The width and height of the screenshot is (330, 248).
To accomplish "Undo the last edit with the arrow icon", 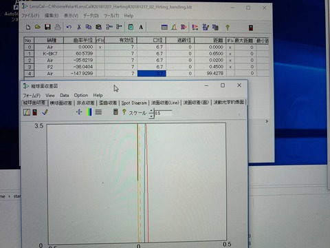I will 69,28.
